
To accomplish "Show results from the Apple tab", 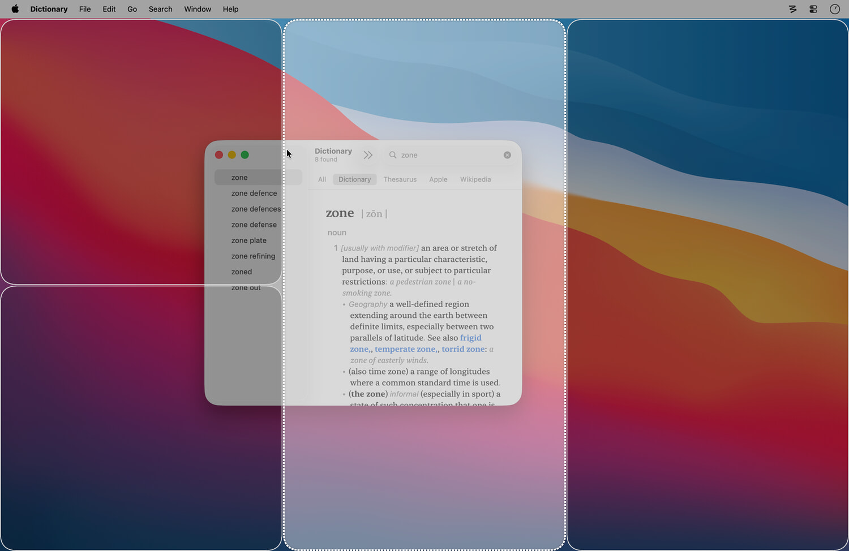I will 438,179.
